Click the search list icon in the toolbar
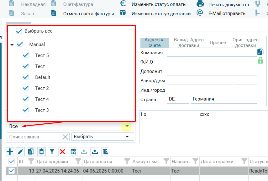Screen dimensions: 268x181 (73, 152)
